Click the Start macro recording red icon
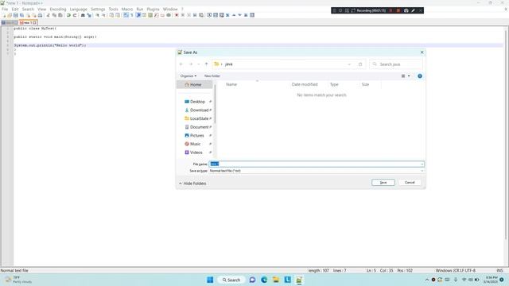This screenshot has height=286, width=509. 177,15
